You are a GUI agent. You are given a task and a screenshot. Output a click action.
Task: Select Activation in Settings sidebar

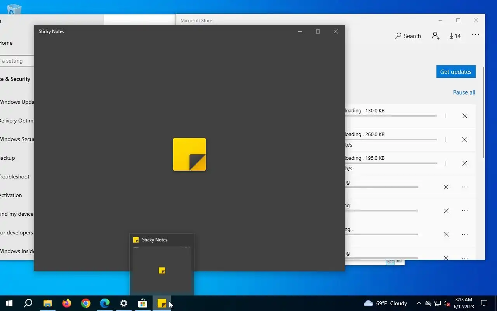(11, 195)
